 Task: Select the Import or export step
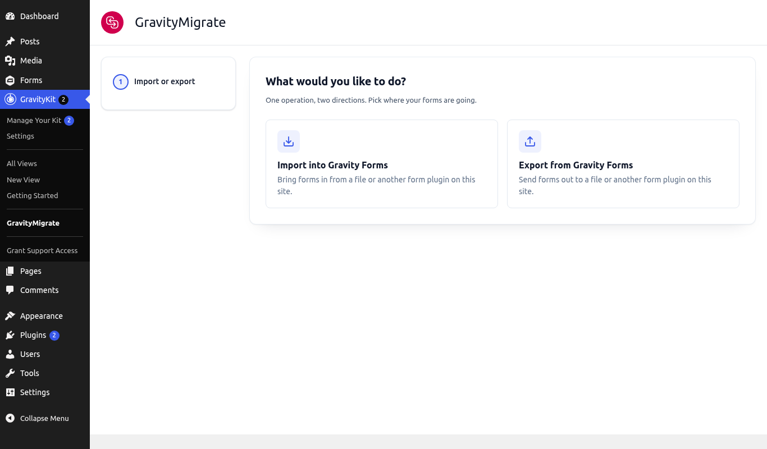pos(168,83)
